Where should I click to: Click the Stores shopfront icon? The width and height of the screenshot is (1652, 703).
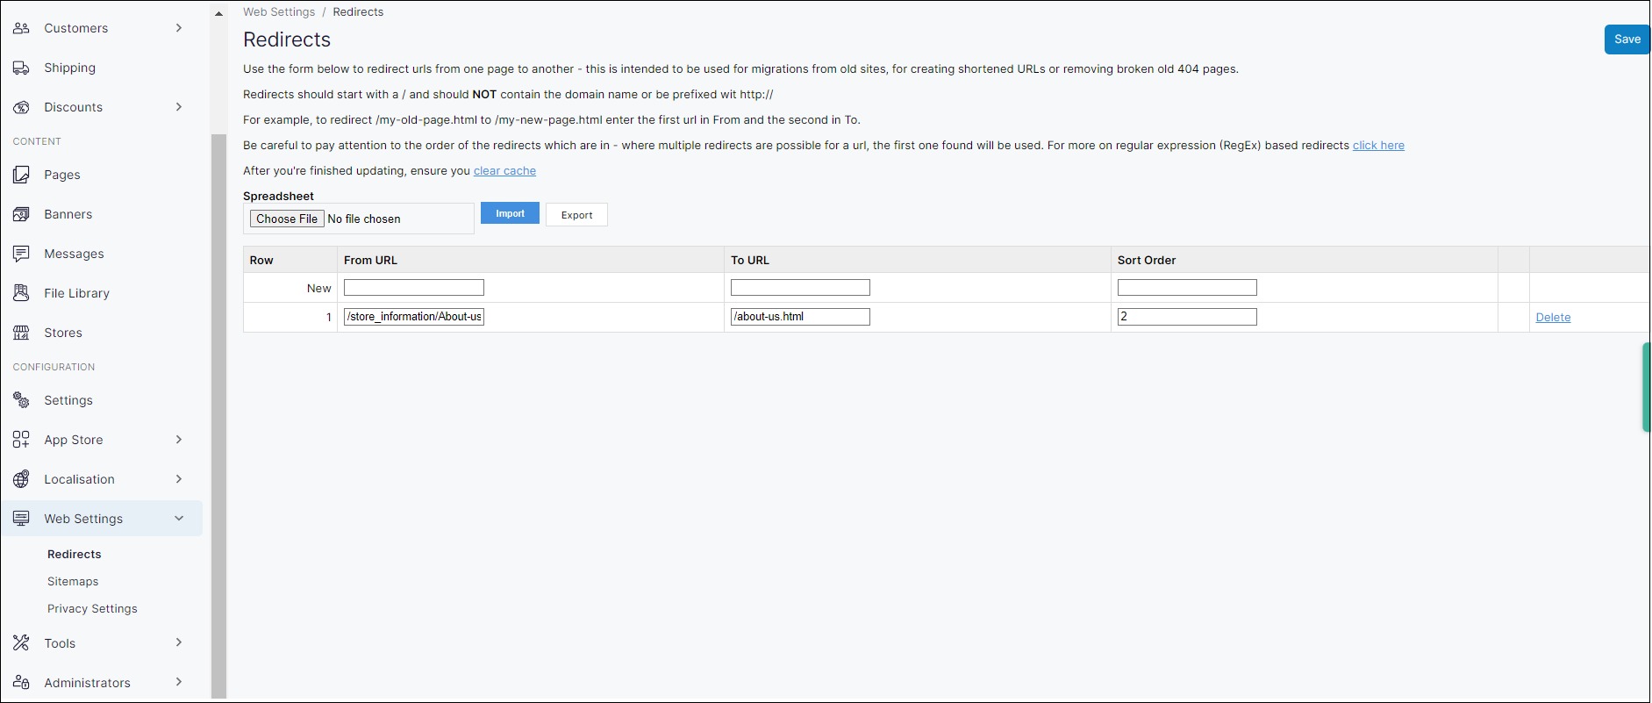click(x=21, y=333)
